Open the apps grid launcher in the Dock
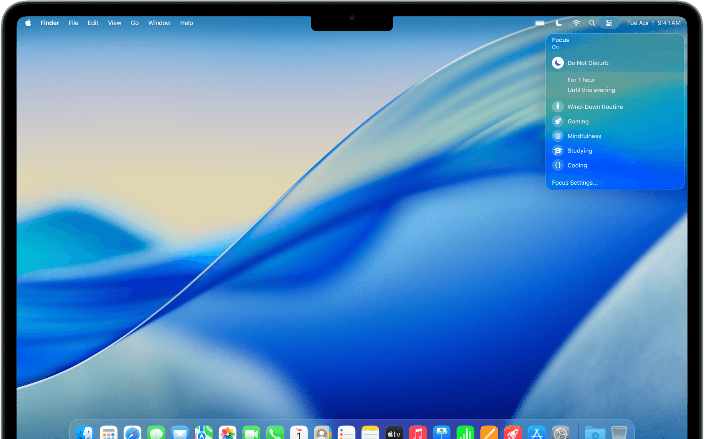This screenshot has height=439, width=704. pyautogui.click(x=108, y=433)
